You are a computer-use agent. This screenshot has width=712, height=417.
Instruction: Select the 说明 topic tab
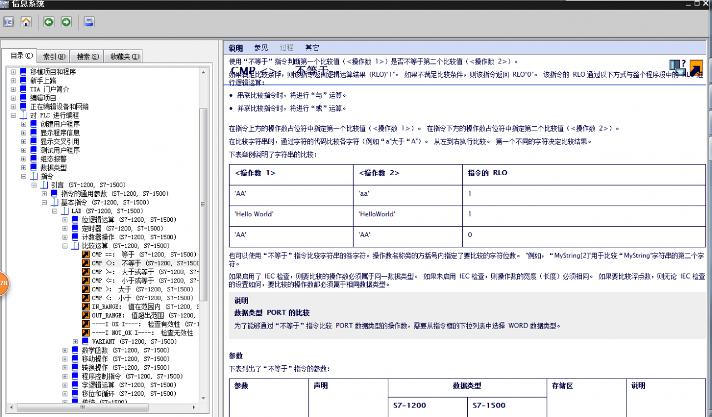point(236,48)
